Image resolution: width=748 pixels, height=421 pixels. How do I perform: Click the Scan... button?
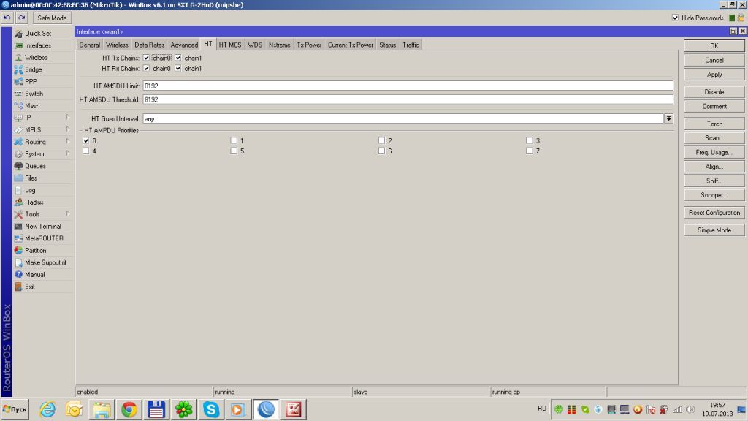tap(714, 138)
